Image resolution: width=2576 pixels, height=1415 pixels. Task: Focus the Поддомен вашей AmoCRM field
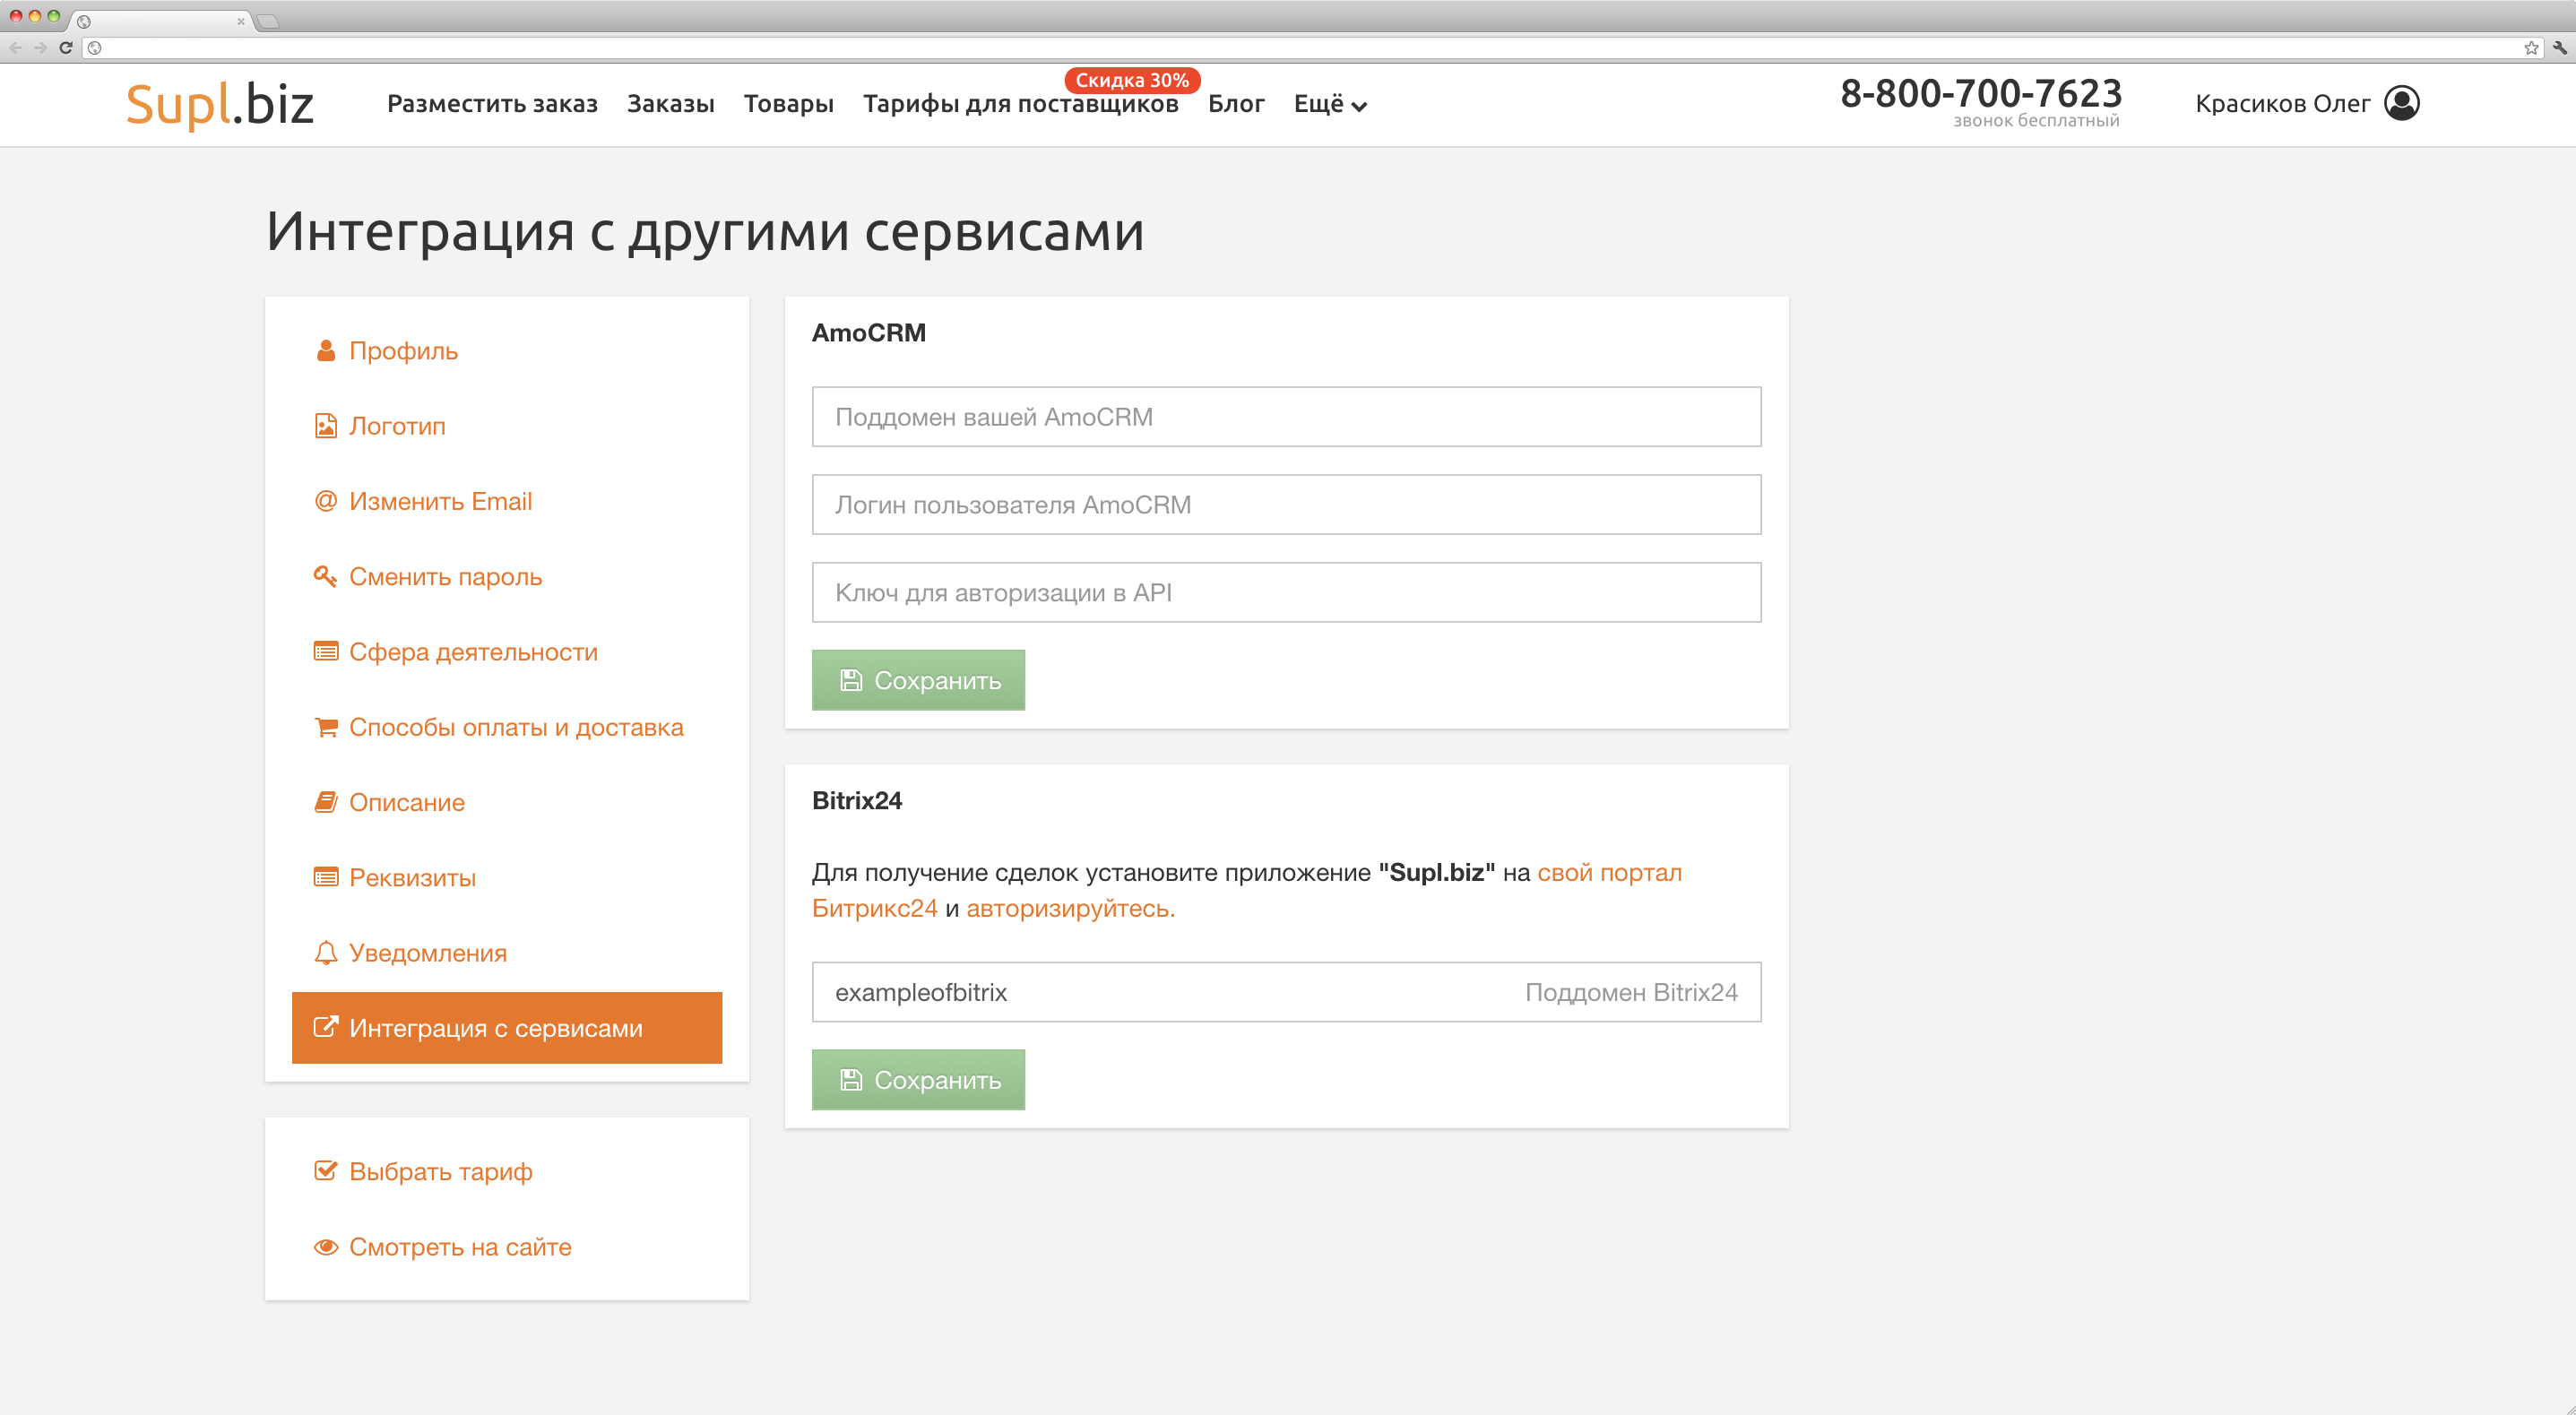pos(1286,417)
